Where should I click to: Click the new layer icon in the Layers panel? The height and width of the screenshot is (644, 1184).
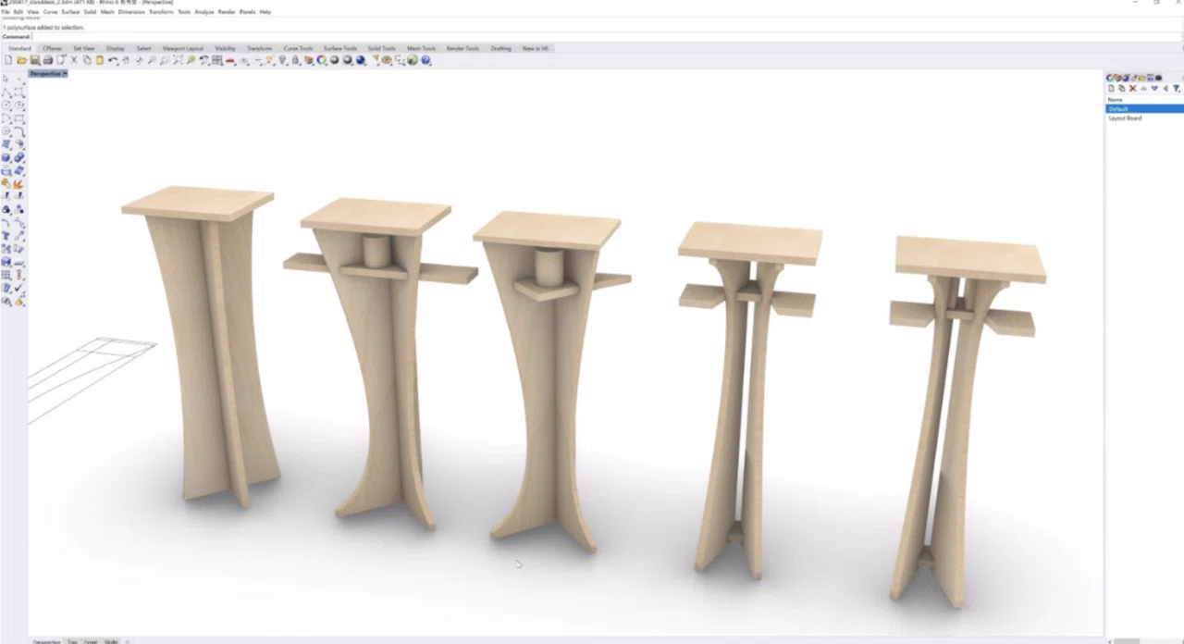1111,89
